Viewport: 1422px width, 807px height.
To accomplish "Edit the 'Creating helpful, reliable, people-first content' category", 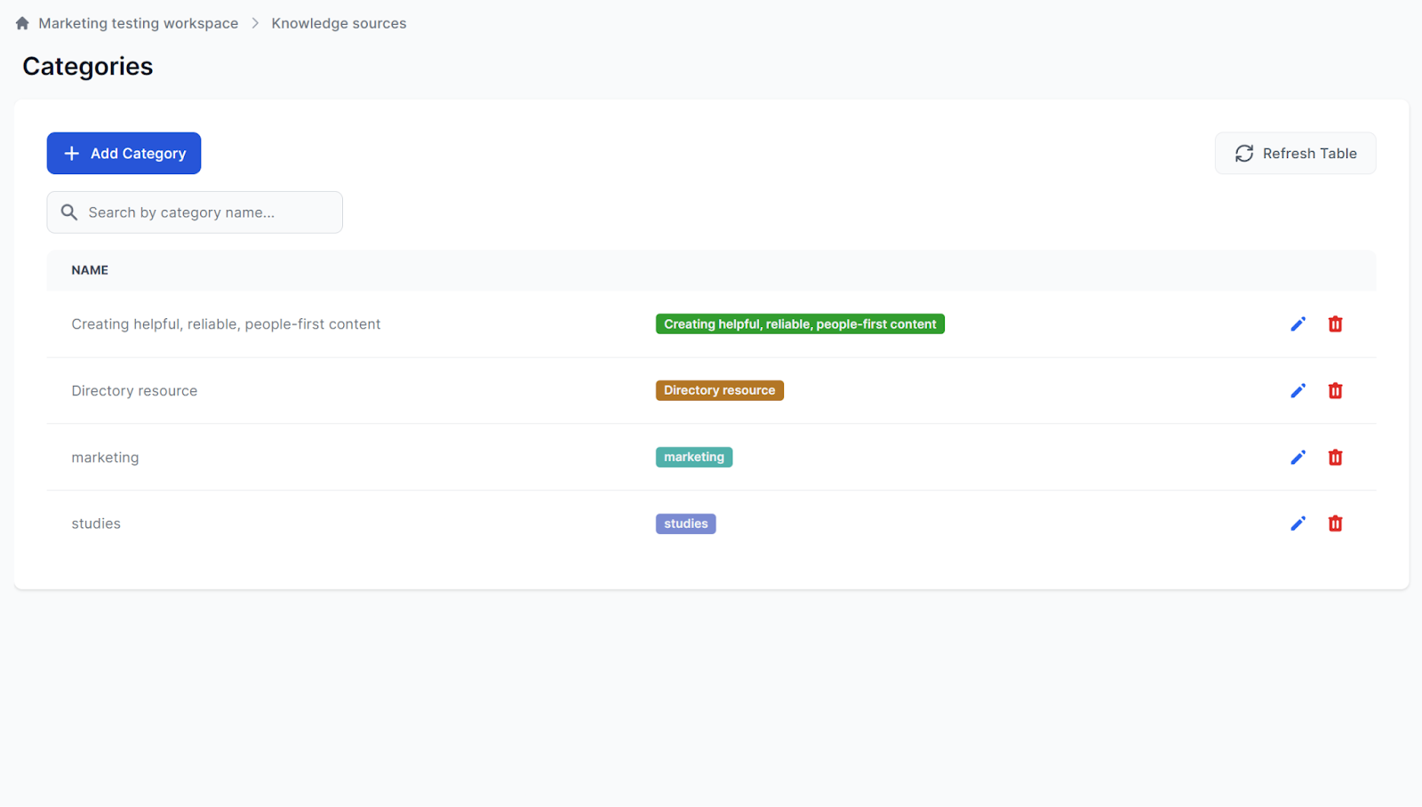I will pyautogui.click(x=1298, y=324).
